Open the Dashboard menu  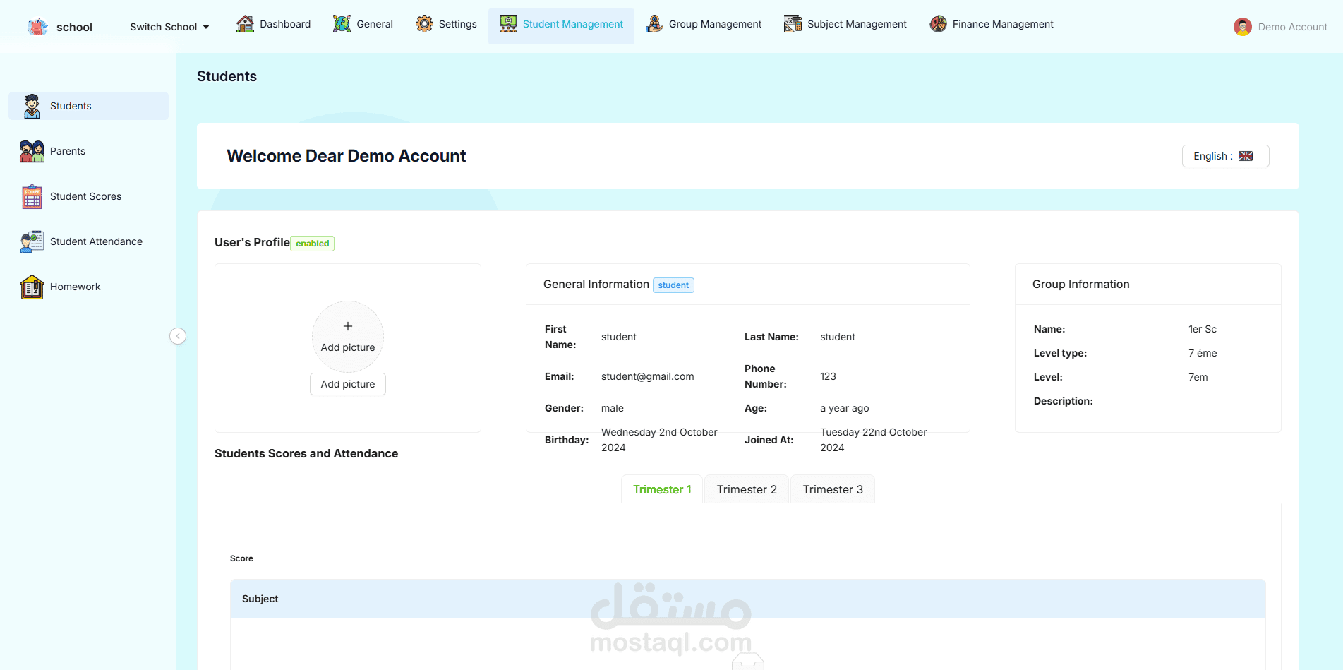(x=274, y=24)
